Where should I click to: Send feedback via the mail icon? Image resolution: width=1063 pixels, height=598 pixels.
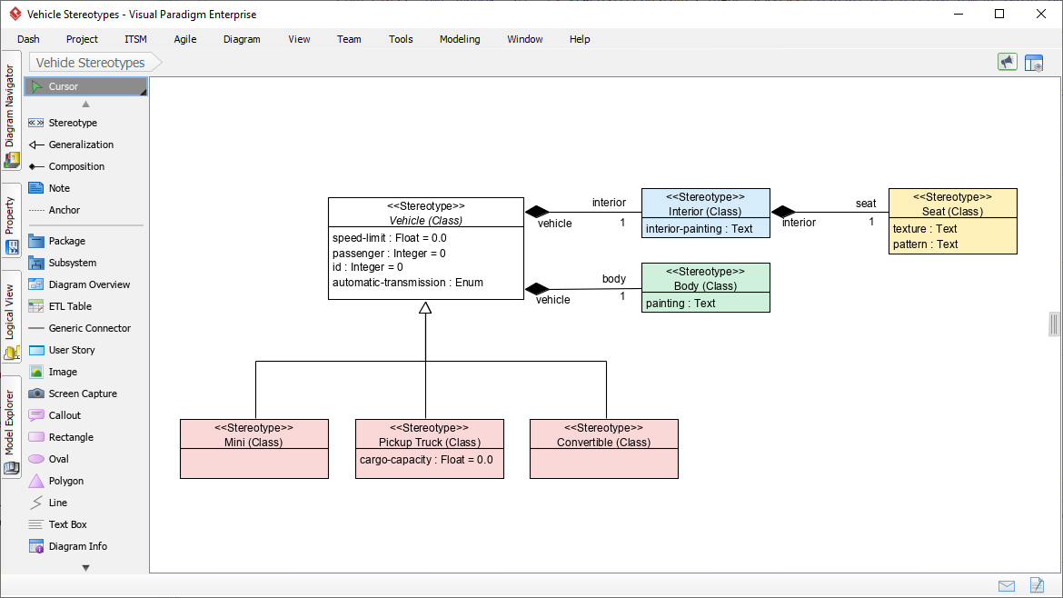click(x=1007, y=586)
